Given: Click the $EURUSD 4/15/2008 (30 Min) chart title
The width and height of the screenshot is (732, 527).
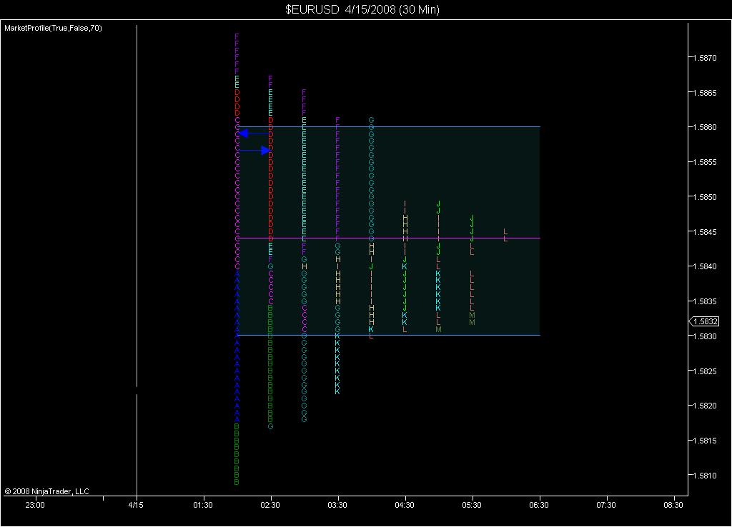Looking at the screenshot, I should point(362,9).
